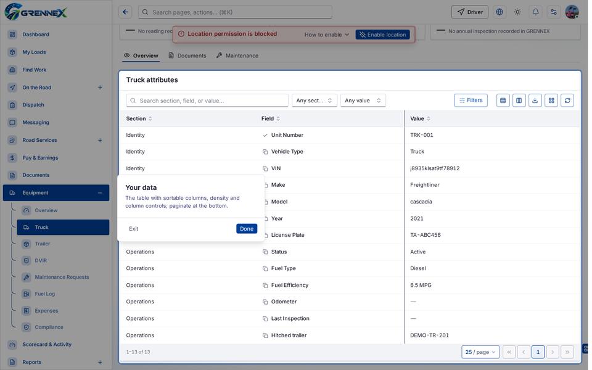Viewport: 592px width, 370px height.
Task: Go back using the arrow button
Action: [125, 12]
